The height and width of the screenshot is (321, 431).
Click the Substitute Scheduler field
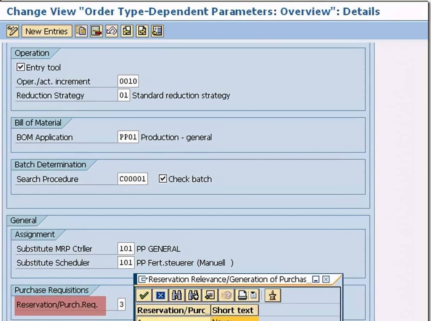(x=126, y=263)
